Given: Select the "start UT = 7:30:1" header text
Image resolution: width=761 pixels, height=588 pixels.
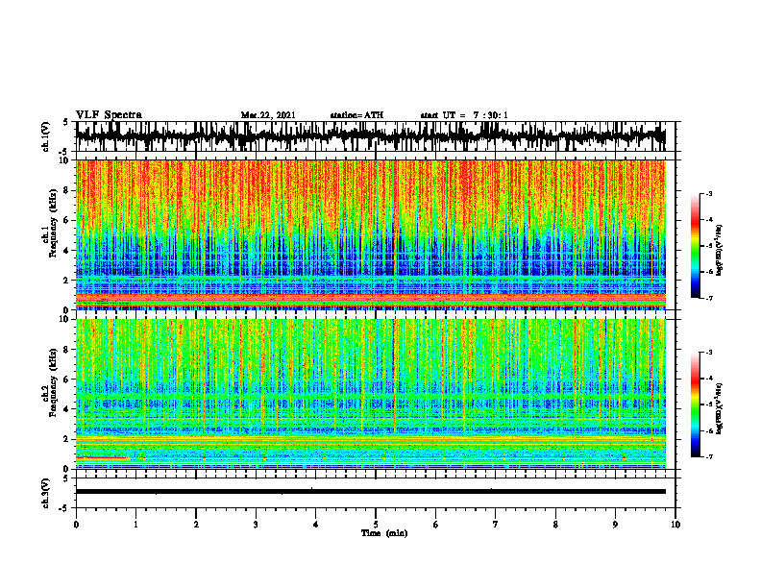Looking at the screenshot, I should point(464,115).
